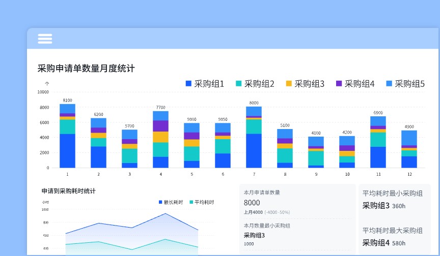Click the 采购申请单数量月度统计 chart title

[86, 68]
